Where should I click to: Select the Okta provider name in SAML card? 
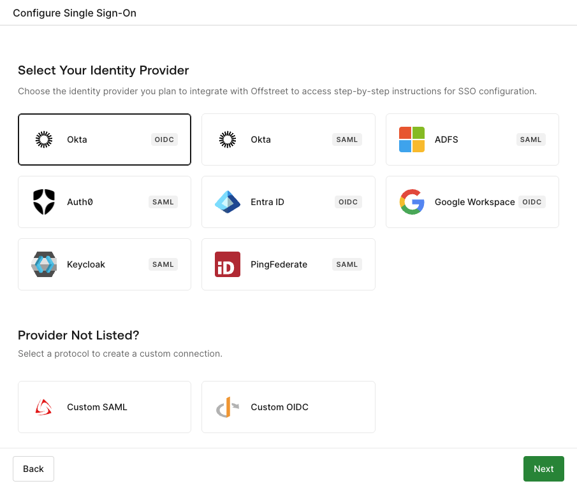[261, 139]
